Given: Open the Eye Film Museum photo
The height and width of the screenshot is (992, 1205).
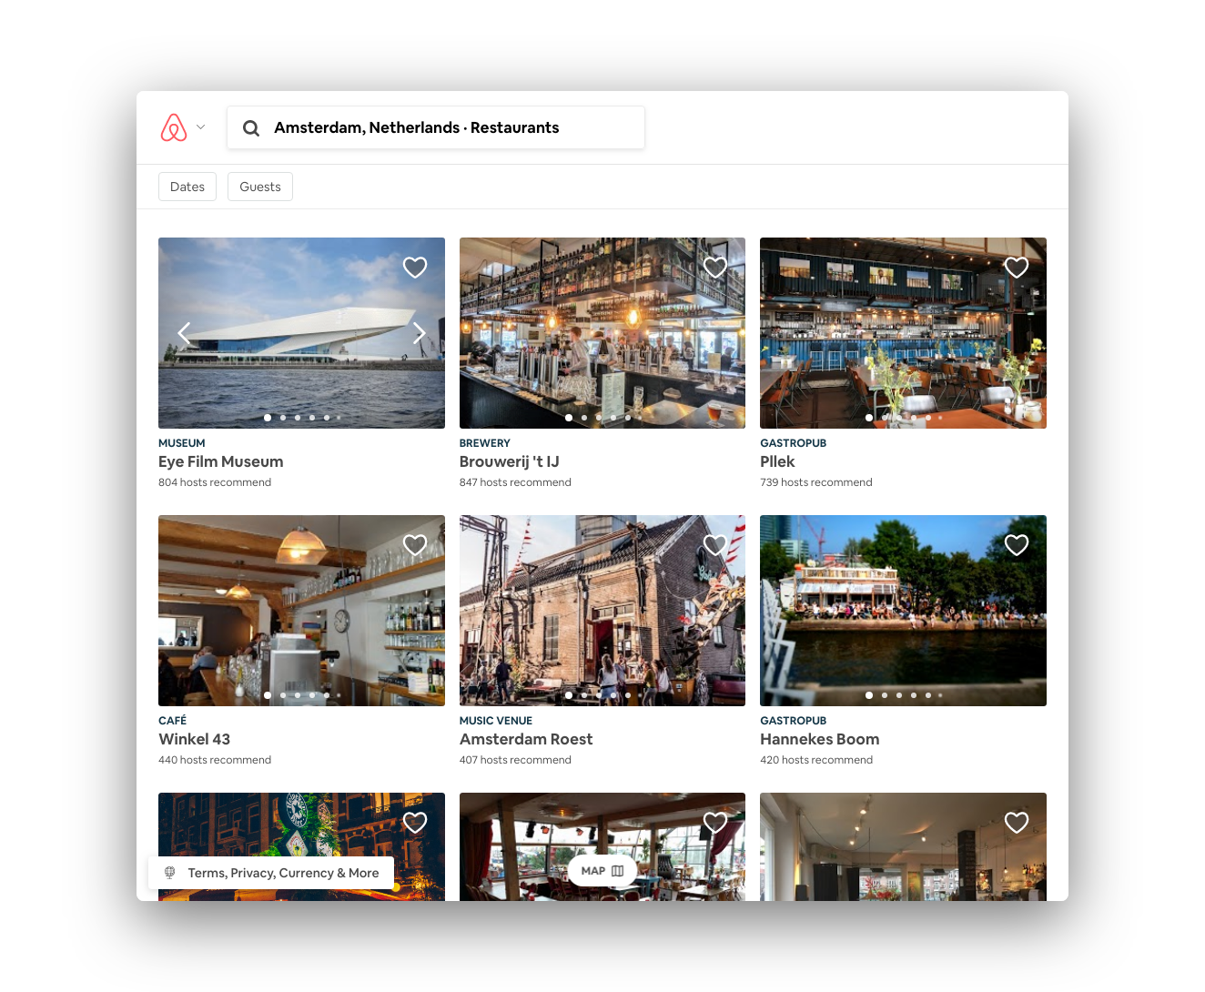Looking at the screenshot, I should (x=301, y=333).
